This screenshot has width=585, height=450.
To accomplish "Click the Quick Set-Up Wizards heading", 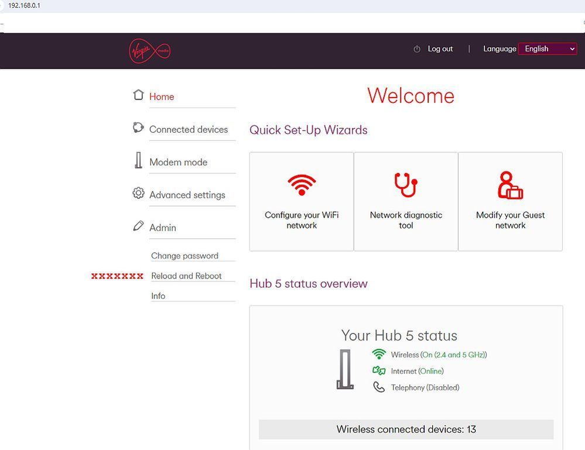I will (308, 130).
